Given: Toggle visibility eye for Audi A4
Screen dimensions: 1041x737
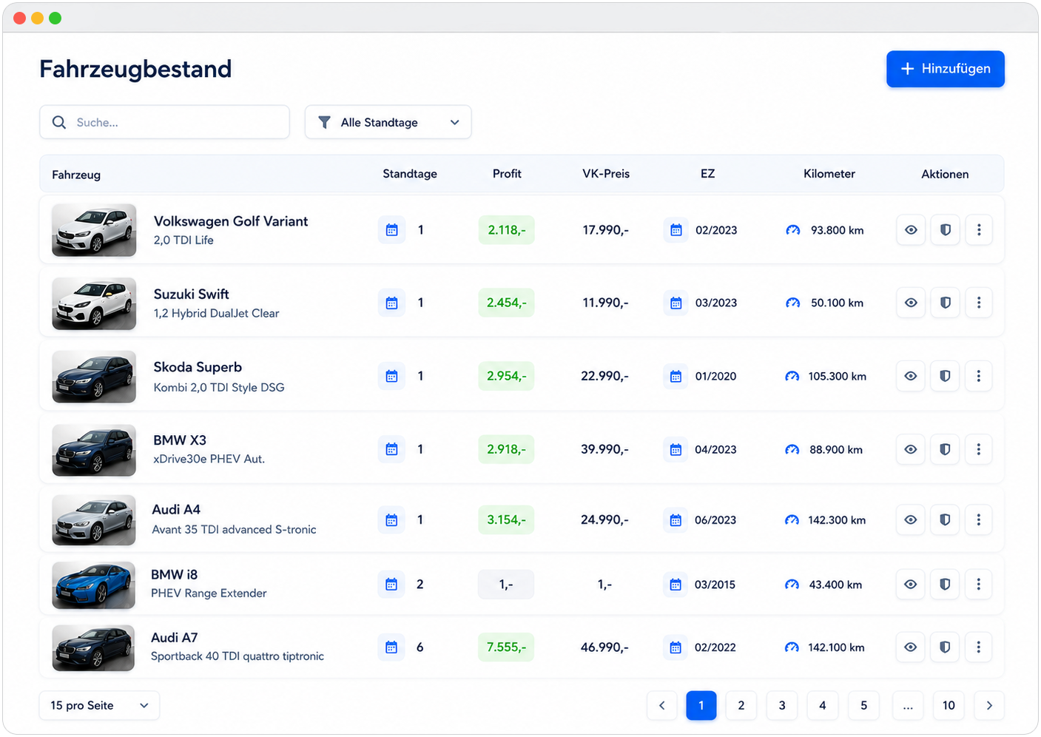Looking at the screenshot, I should point(911,519).
